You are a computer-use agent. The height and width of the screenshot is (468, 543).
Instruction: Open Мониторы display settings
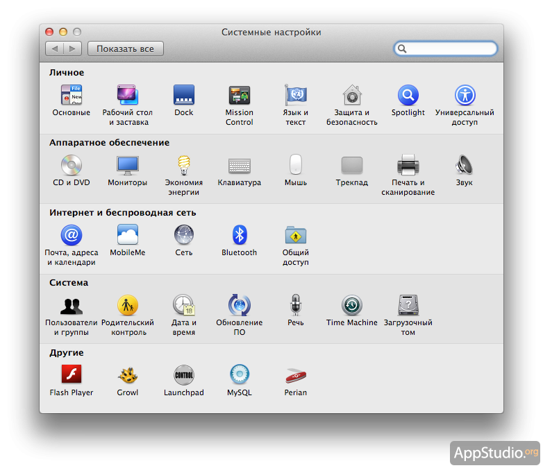(128, 166)
